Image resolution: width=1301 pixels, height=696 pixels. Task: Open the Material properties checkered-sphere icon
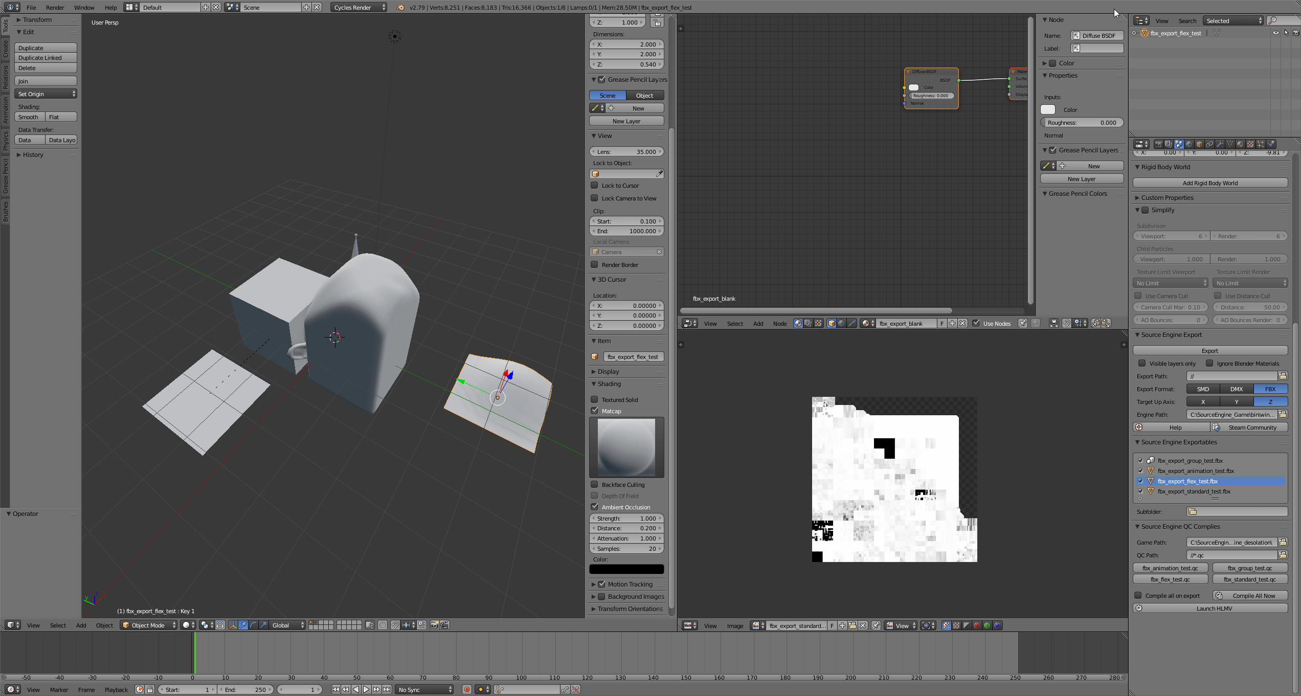pyautogui.click(x=1240, y=144)
